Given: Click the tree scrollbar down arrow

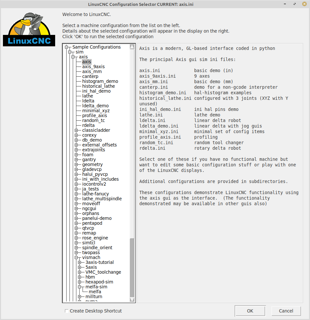Looking at the screenshot, I should tap(132, 299).
